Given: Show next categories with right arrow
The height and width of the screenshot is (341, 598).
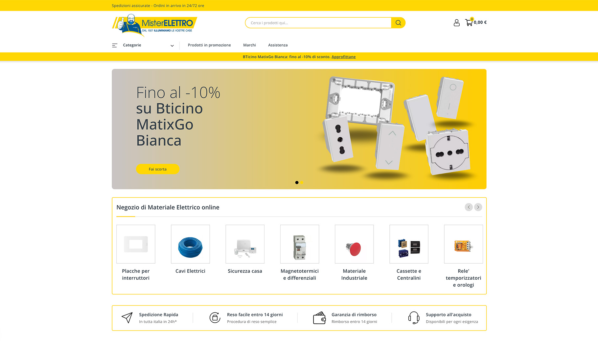Looking at the screenshot, I should [478, 207].
